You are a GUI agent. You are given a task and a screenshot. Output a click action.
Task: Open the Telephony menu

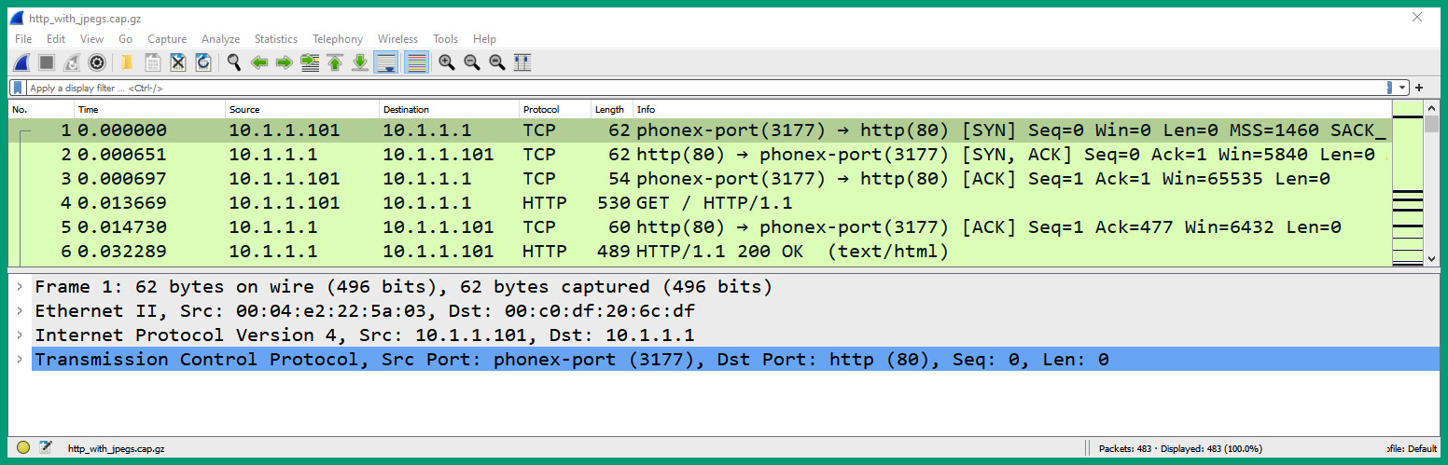pos(338,39)
